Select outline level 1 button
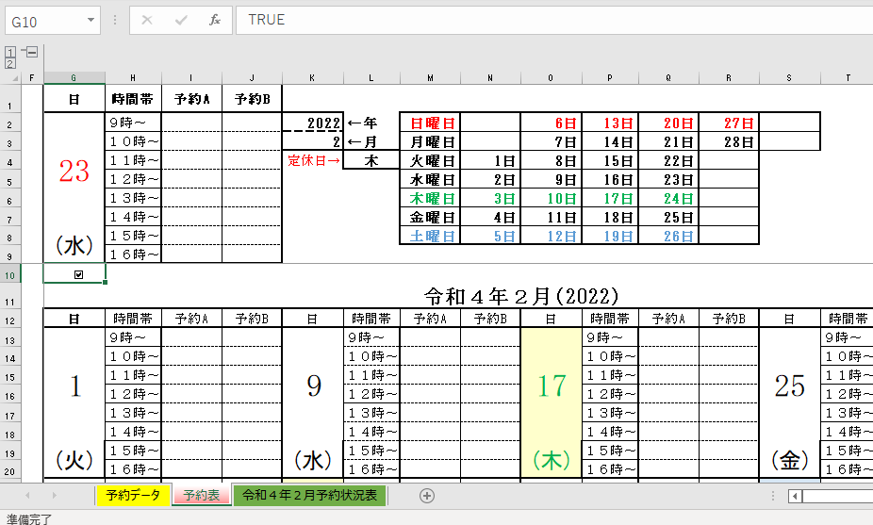 pyautogui.click(x=10, y=53)
